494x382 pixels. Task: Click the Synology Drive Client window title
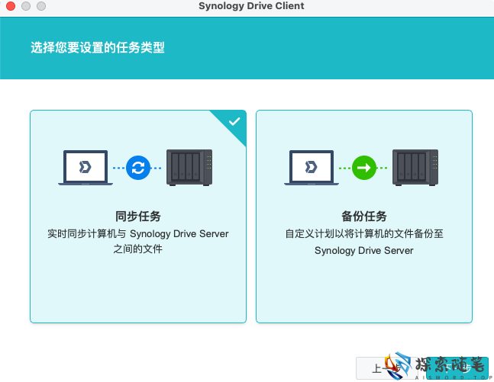click(x=251, y=6)
